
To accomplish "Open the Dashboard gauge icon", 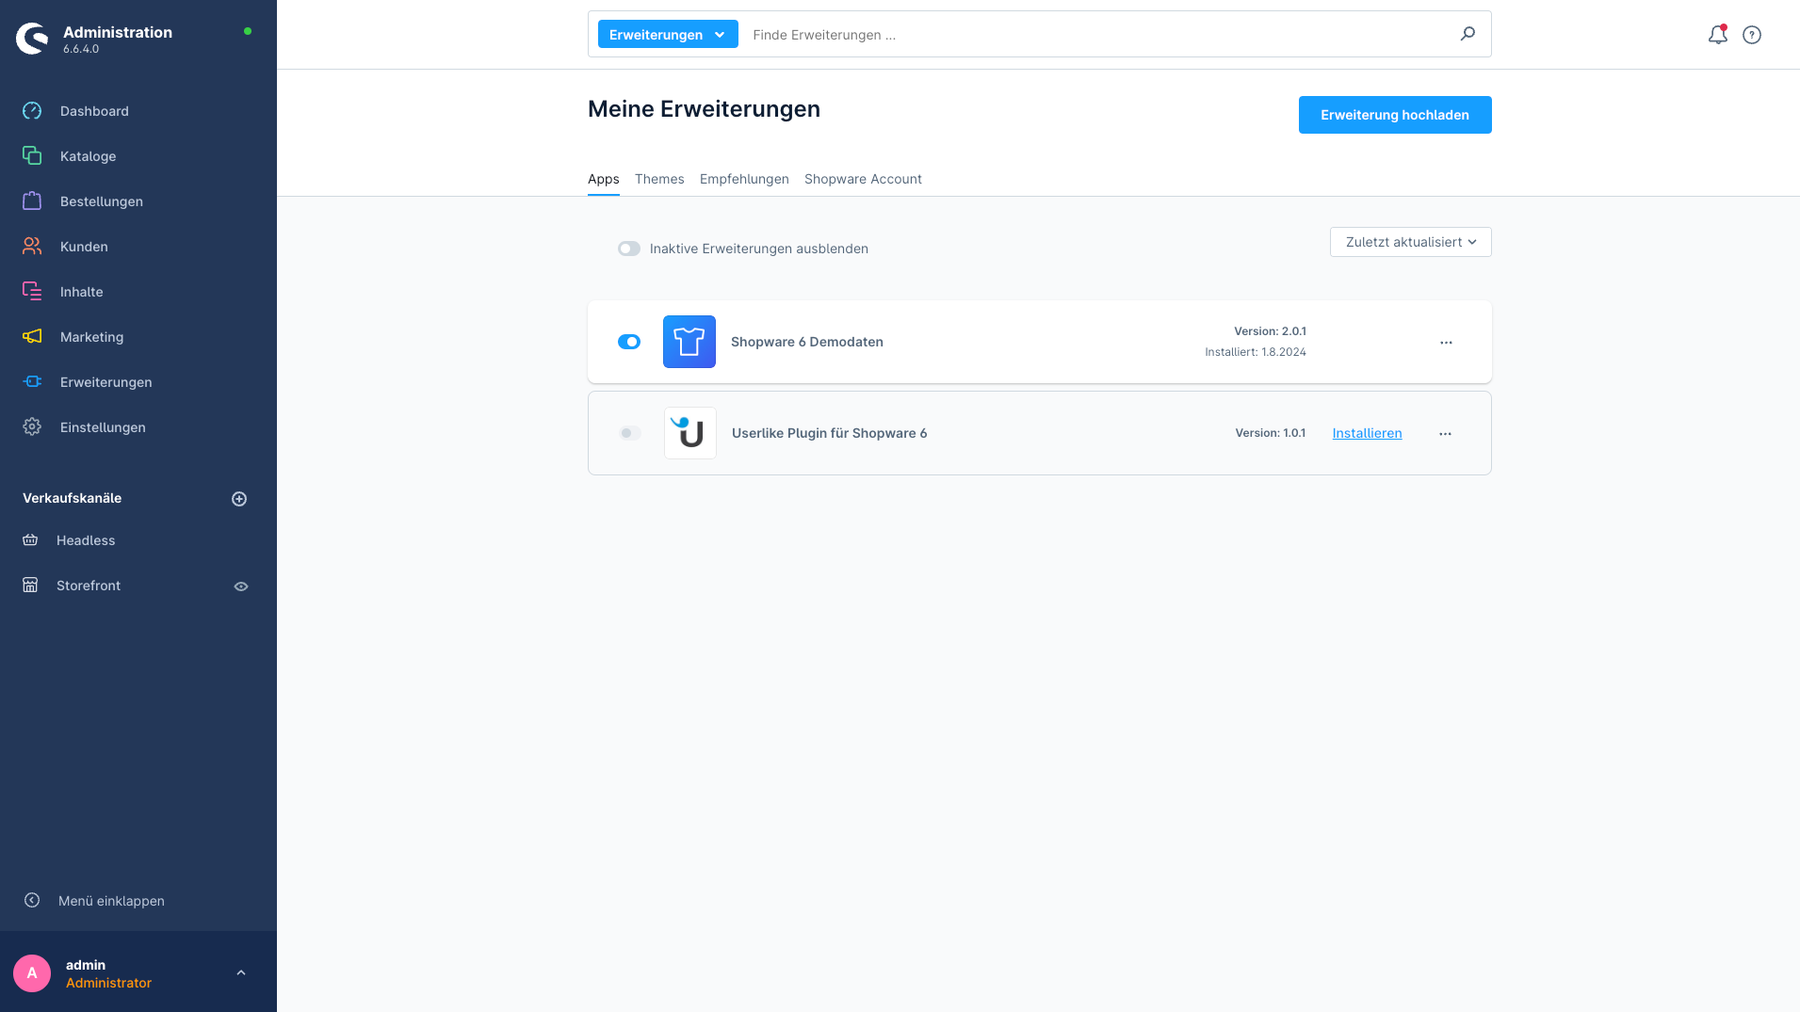I will (x=32, y=111).
